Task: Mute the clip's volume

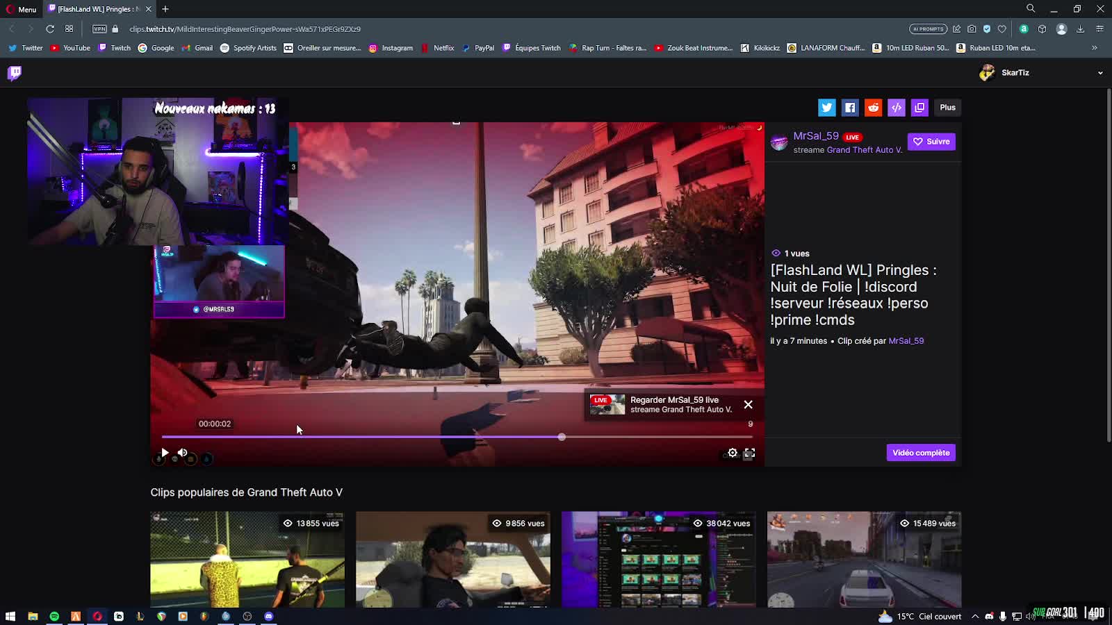Action: 183,453
